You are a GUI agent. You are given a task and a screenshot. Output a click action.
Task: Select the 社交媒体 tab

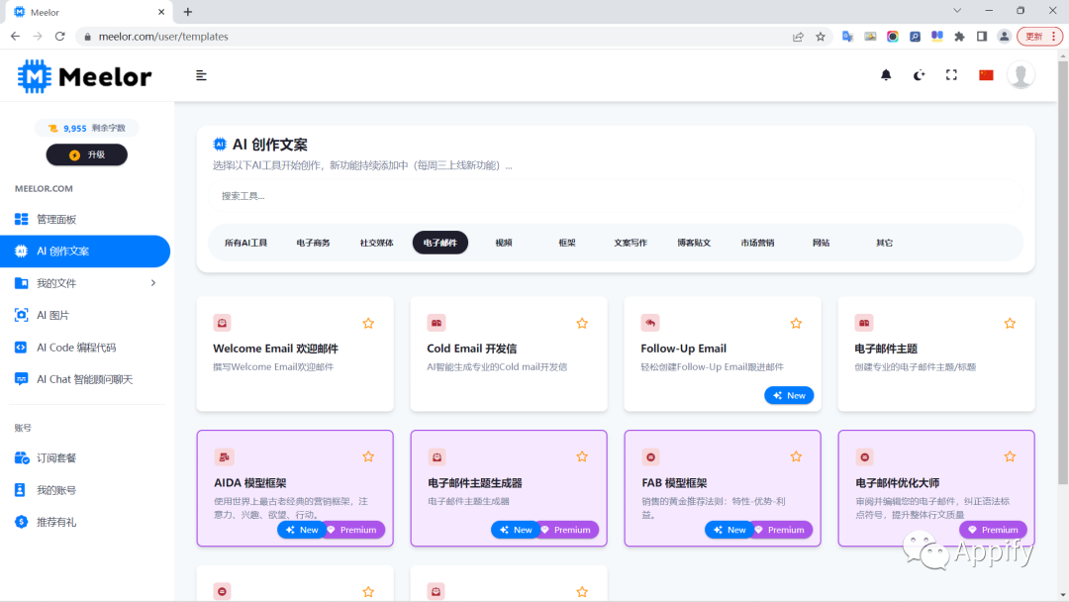(x=376, y=243)
